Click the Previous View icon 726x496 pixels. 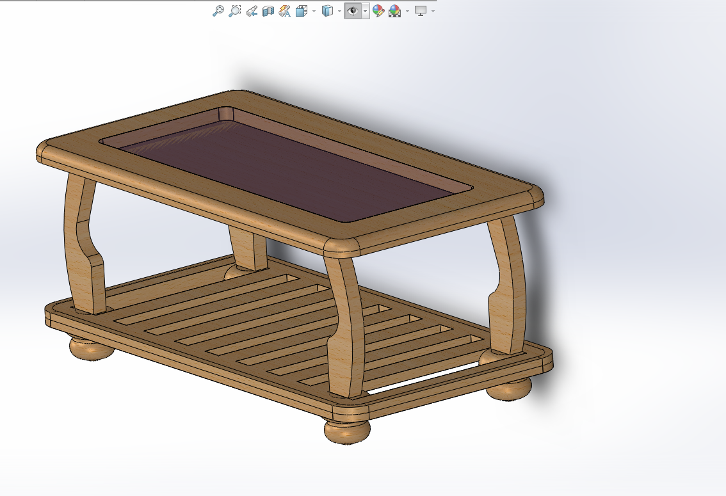[252, 11]
